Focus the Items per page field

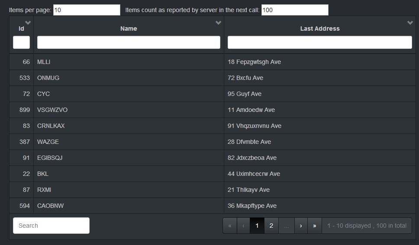pyautogui.click(x=87, y=10)
